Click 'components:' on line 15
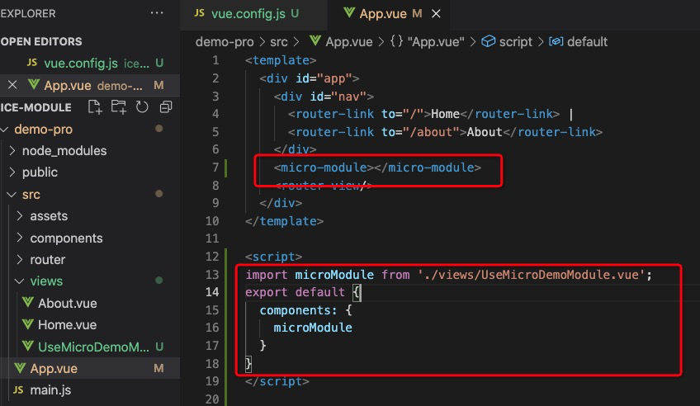 click(298, 310)
